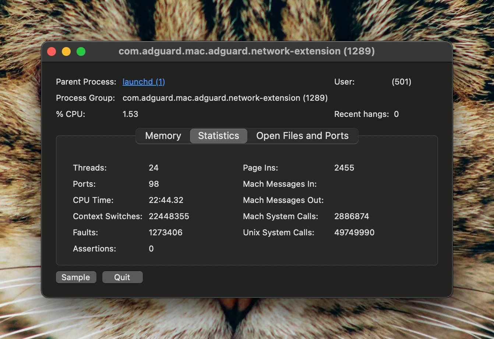The height and width of the screenshot is (339, 494).
Task: Click the Context Switches value 22448355
Action: [x=169, y=216]
